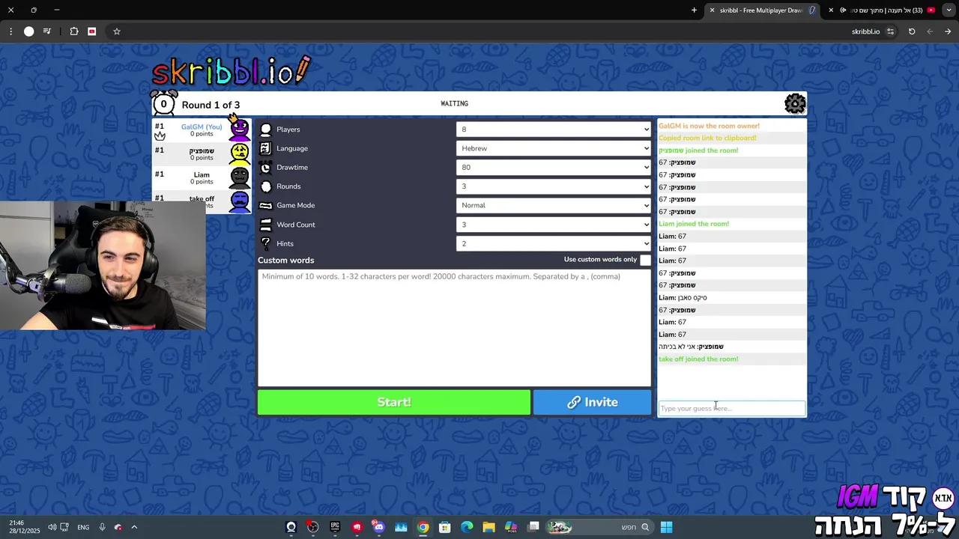Open the Word Count dropdown
The image size is (959, 539).
pyautogui.click(x=554, y=225)
